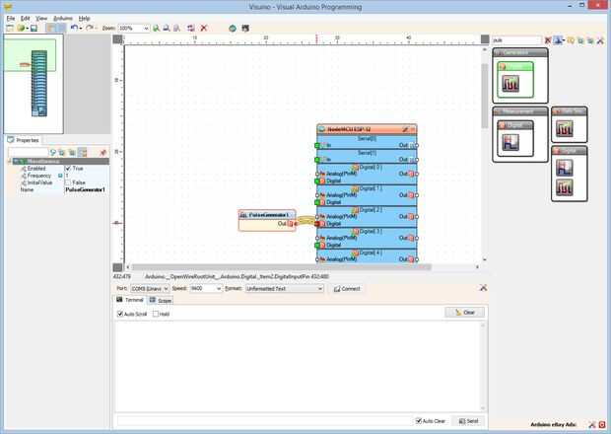This screenshot has height=434, width=611.
Task: Click the dark compile icon next to globe
Action: 245,28
